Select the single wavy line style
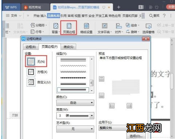This screenshot has width=175, height=139. point(73,66)
